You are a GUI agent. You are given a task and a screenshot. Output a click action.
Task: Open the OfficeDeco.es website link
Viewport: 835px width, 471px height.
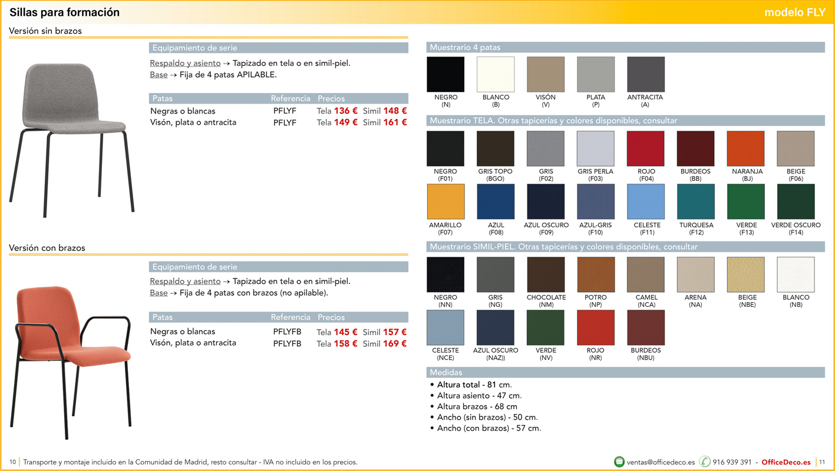point(786,462)
